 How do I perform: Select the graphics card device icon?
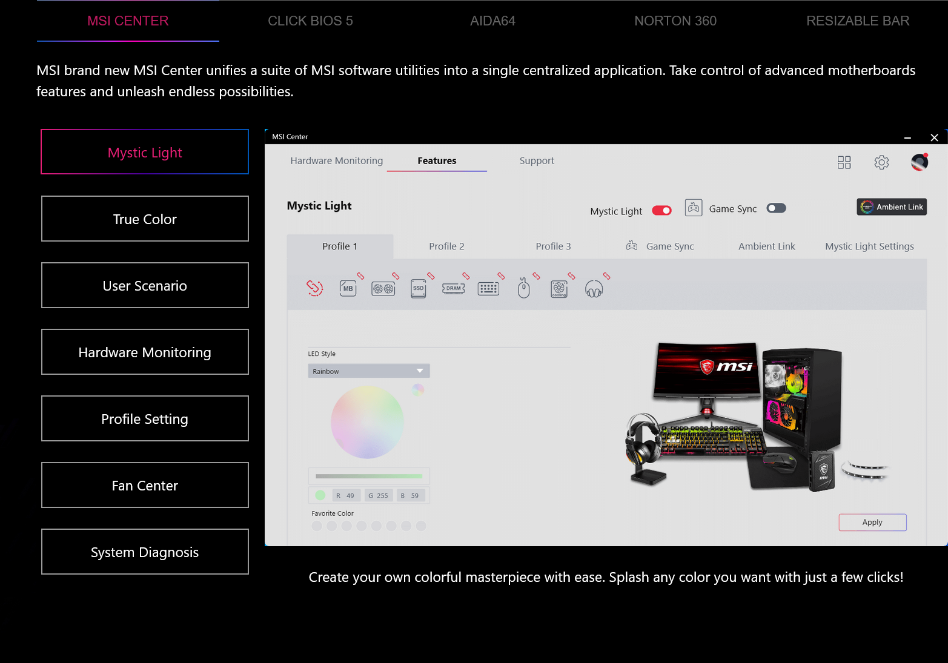pyautogui.click(x=383, y=289)
